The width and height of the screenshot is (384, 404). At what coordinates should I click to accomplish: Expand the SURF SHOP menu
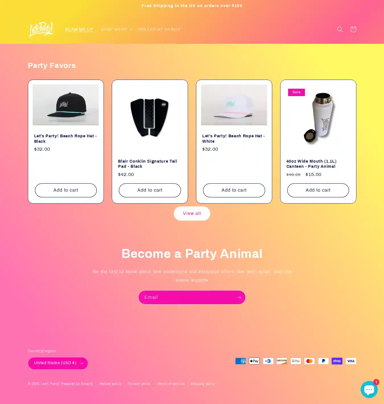coord(116,29)
